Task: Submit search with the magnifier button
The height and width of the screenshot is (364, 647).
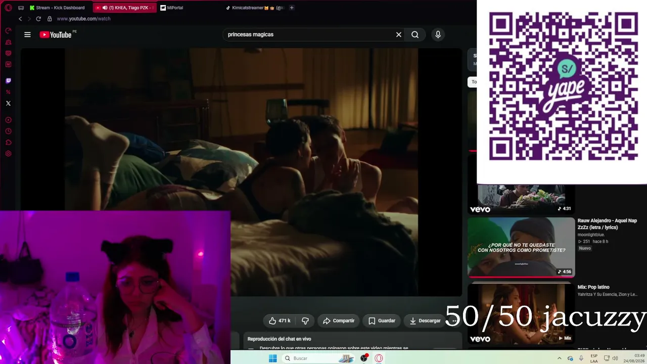Action: coord(415,34)
